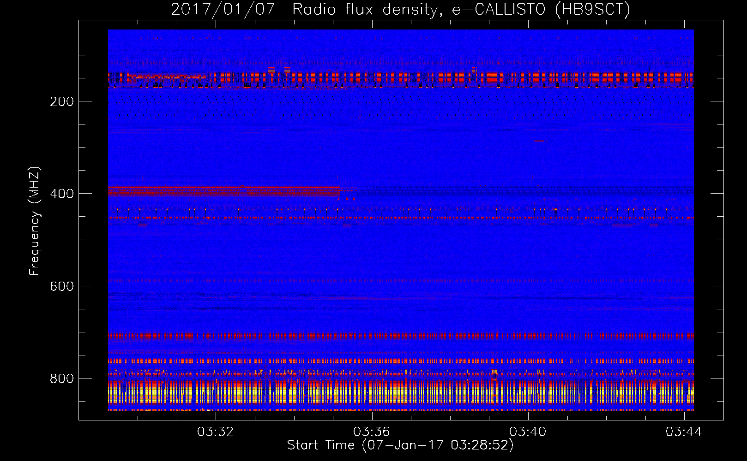Click the 200 frequency tick label
This screenshot has width=747, height=461.
click(62, 101)
